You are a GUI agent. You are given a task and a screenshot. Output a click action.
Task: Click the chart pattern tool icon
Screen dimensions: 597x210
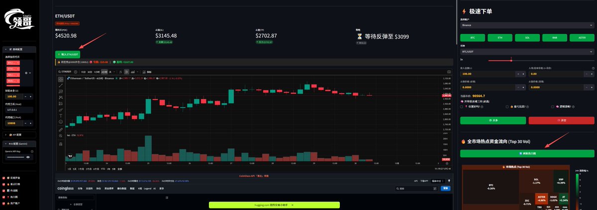pos(61,97)
